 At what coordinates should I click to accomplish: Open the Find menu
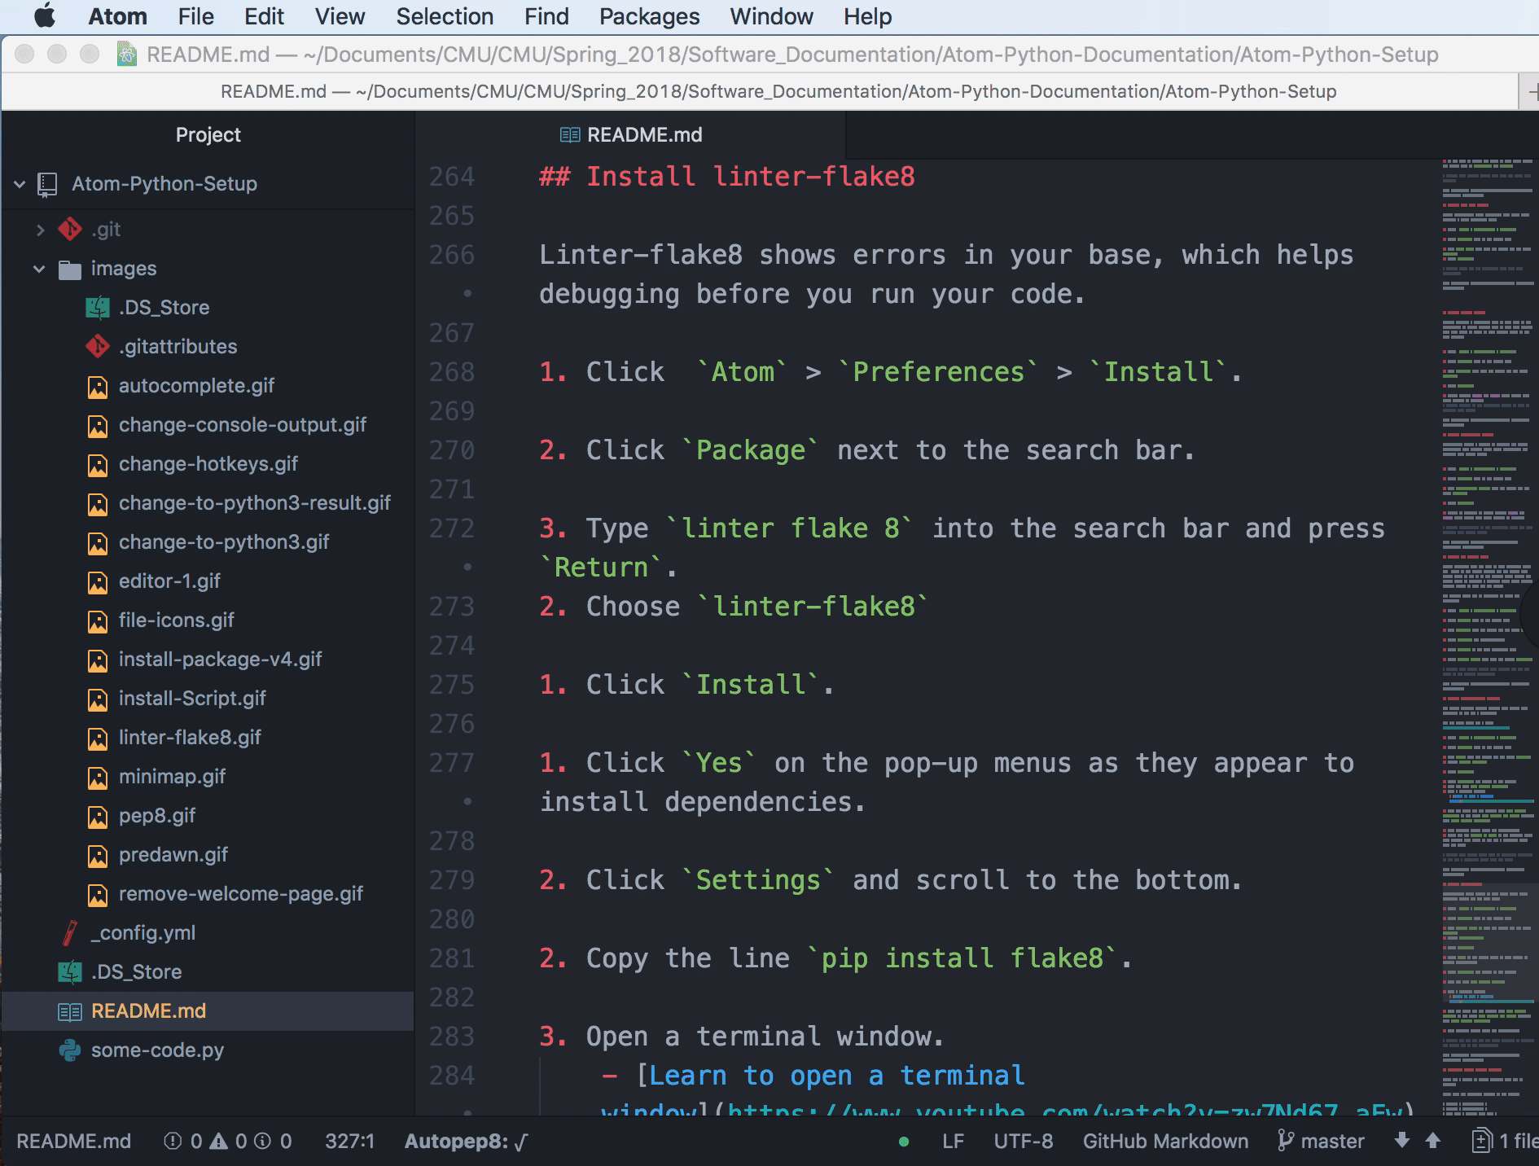547,16
